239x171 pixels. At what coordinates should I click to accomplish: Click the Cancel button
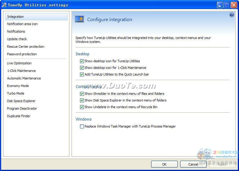click(193, 164)
